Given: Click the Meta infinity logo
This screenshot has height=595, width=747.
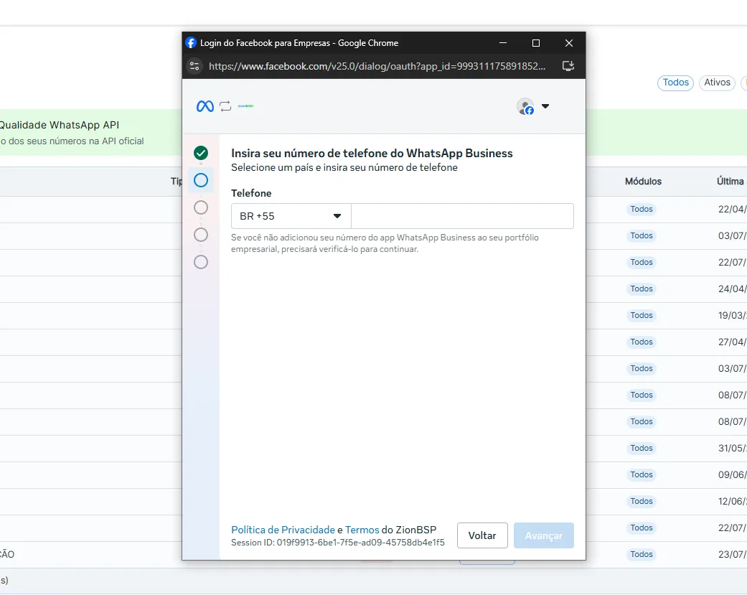Looking at the screenshot, I should [205, 106].
